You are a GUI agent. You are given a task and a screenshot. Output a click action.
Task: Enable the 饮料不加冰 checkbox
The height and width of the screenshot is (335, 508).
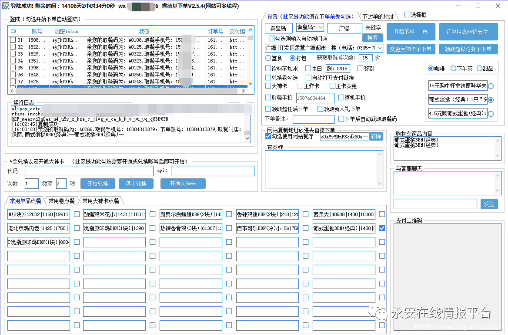pos(268,69)
